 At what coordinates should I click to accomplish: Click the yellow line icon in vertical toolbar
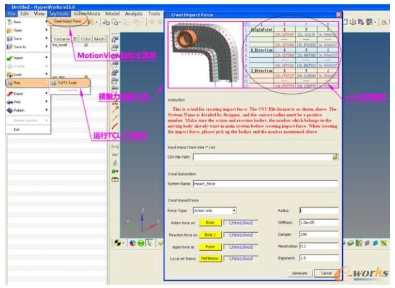coord(115,118)
